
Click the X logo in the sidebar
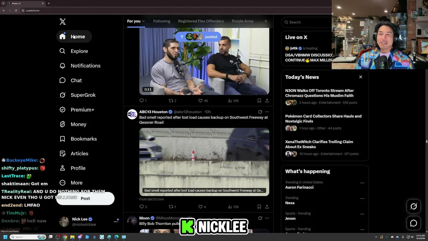click(63, 22)
